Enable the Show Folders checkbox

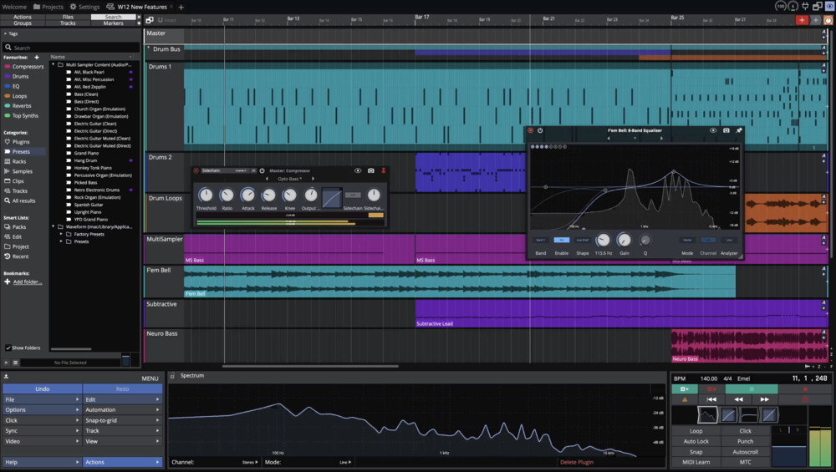click(8, 348)
